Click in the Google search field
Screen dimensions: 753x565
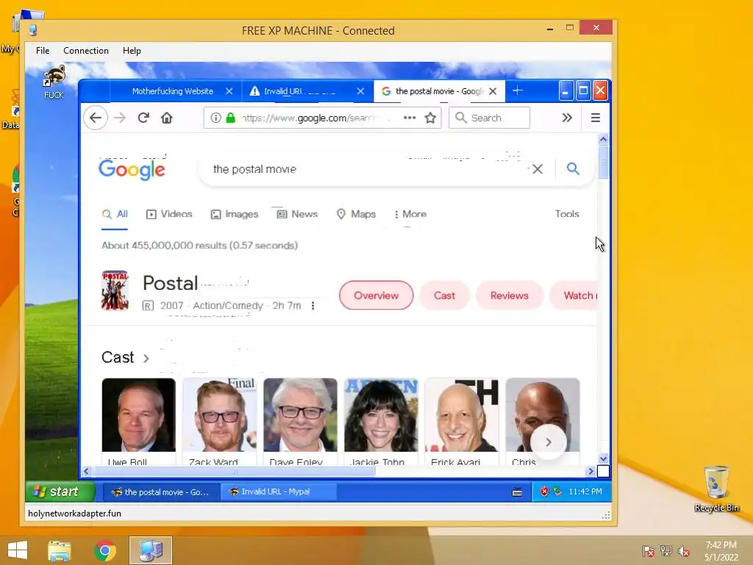370,169
